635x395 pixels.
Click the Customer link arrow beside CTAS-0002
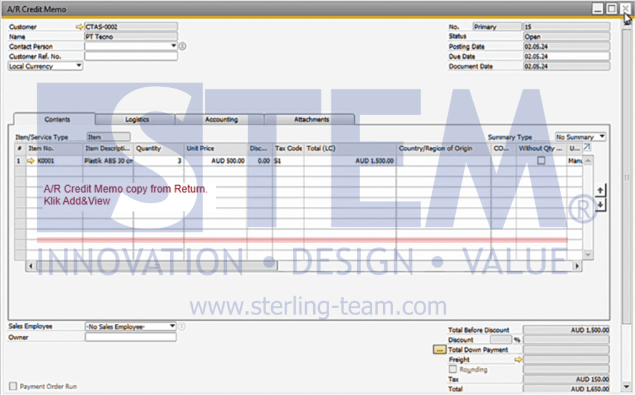pos(79,27)
